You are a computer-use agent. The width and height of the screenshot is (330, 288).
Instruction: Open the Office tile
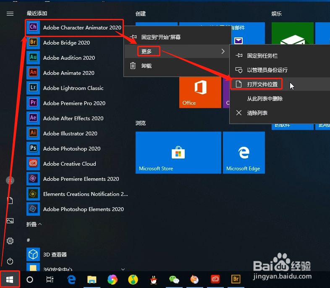200,92
